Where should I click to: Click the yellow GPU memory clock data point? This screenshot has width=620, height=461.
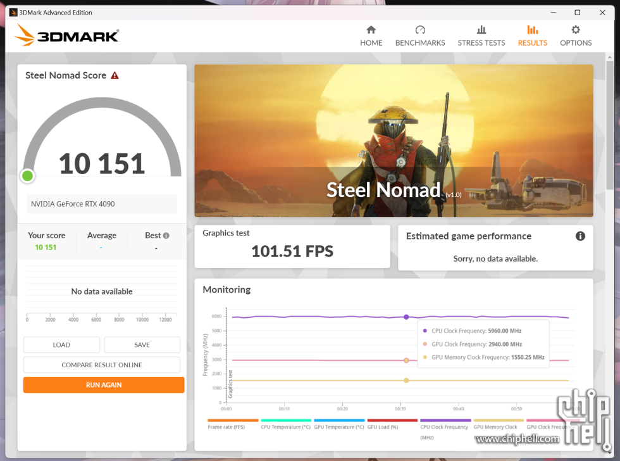[406, 381]
